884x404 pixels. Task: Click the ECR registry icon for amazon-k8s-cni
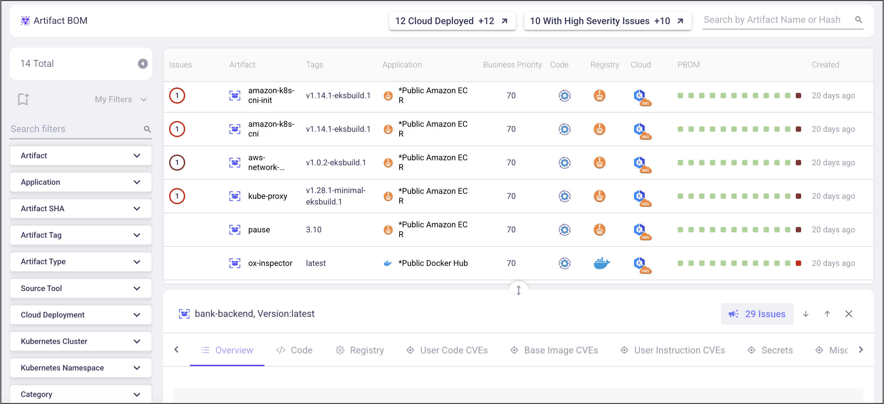tap(600, 129)
